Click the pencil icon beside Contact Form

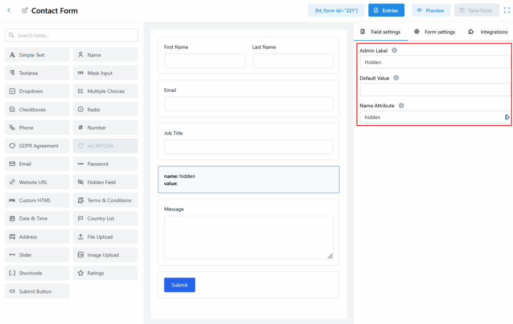coord(25,10)
